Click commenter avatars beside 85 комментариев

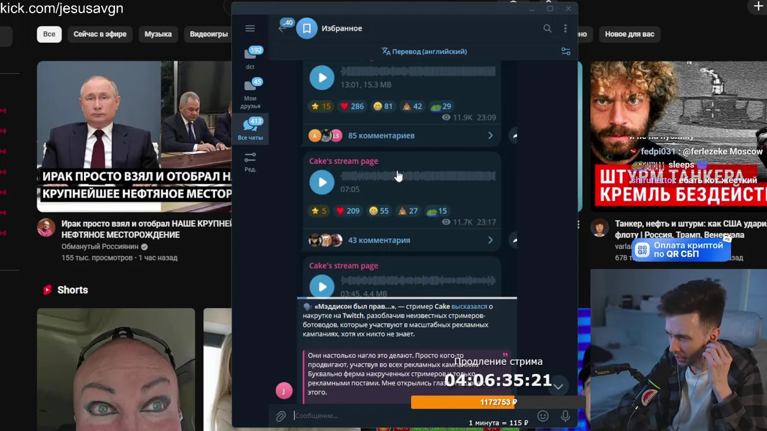pyautogui.click(x=325, y=136)
